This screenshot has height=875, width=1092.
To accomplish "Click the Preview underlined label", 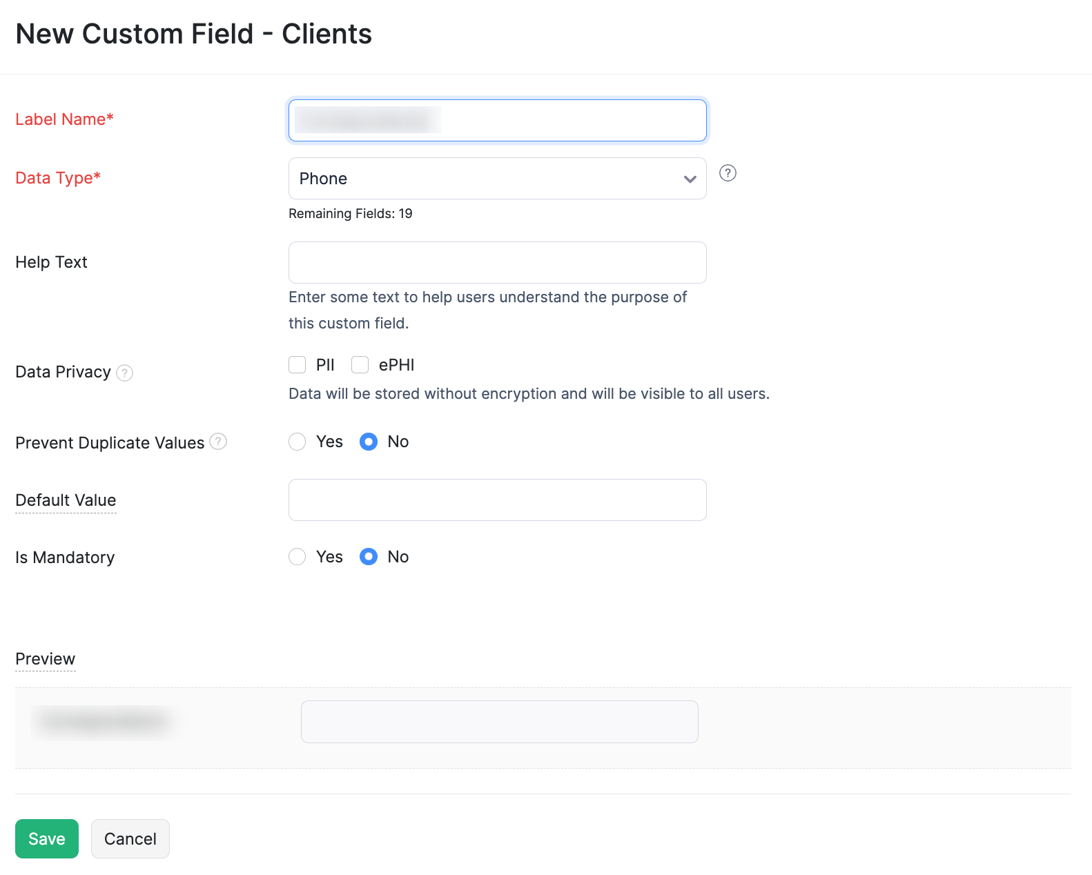I will coord(46,659).
